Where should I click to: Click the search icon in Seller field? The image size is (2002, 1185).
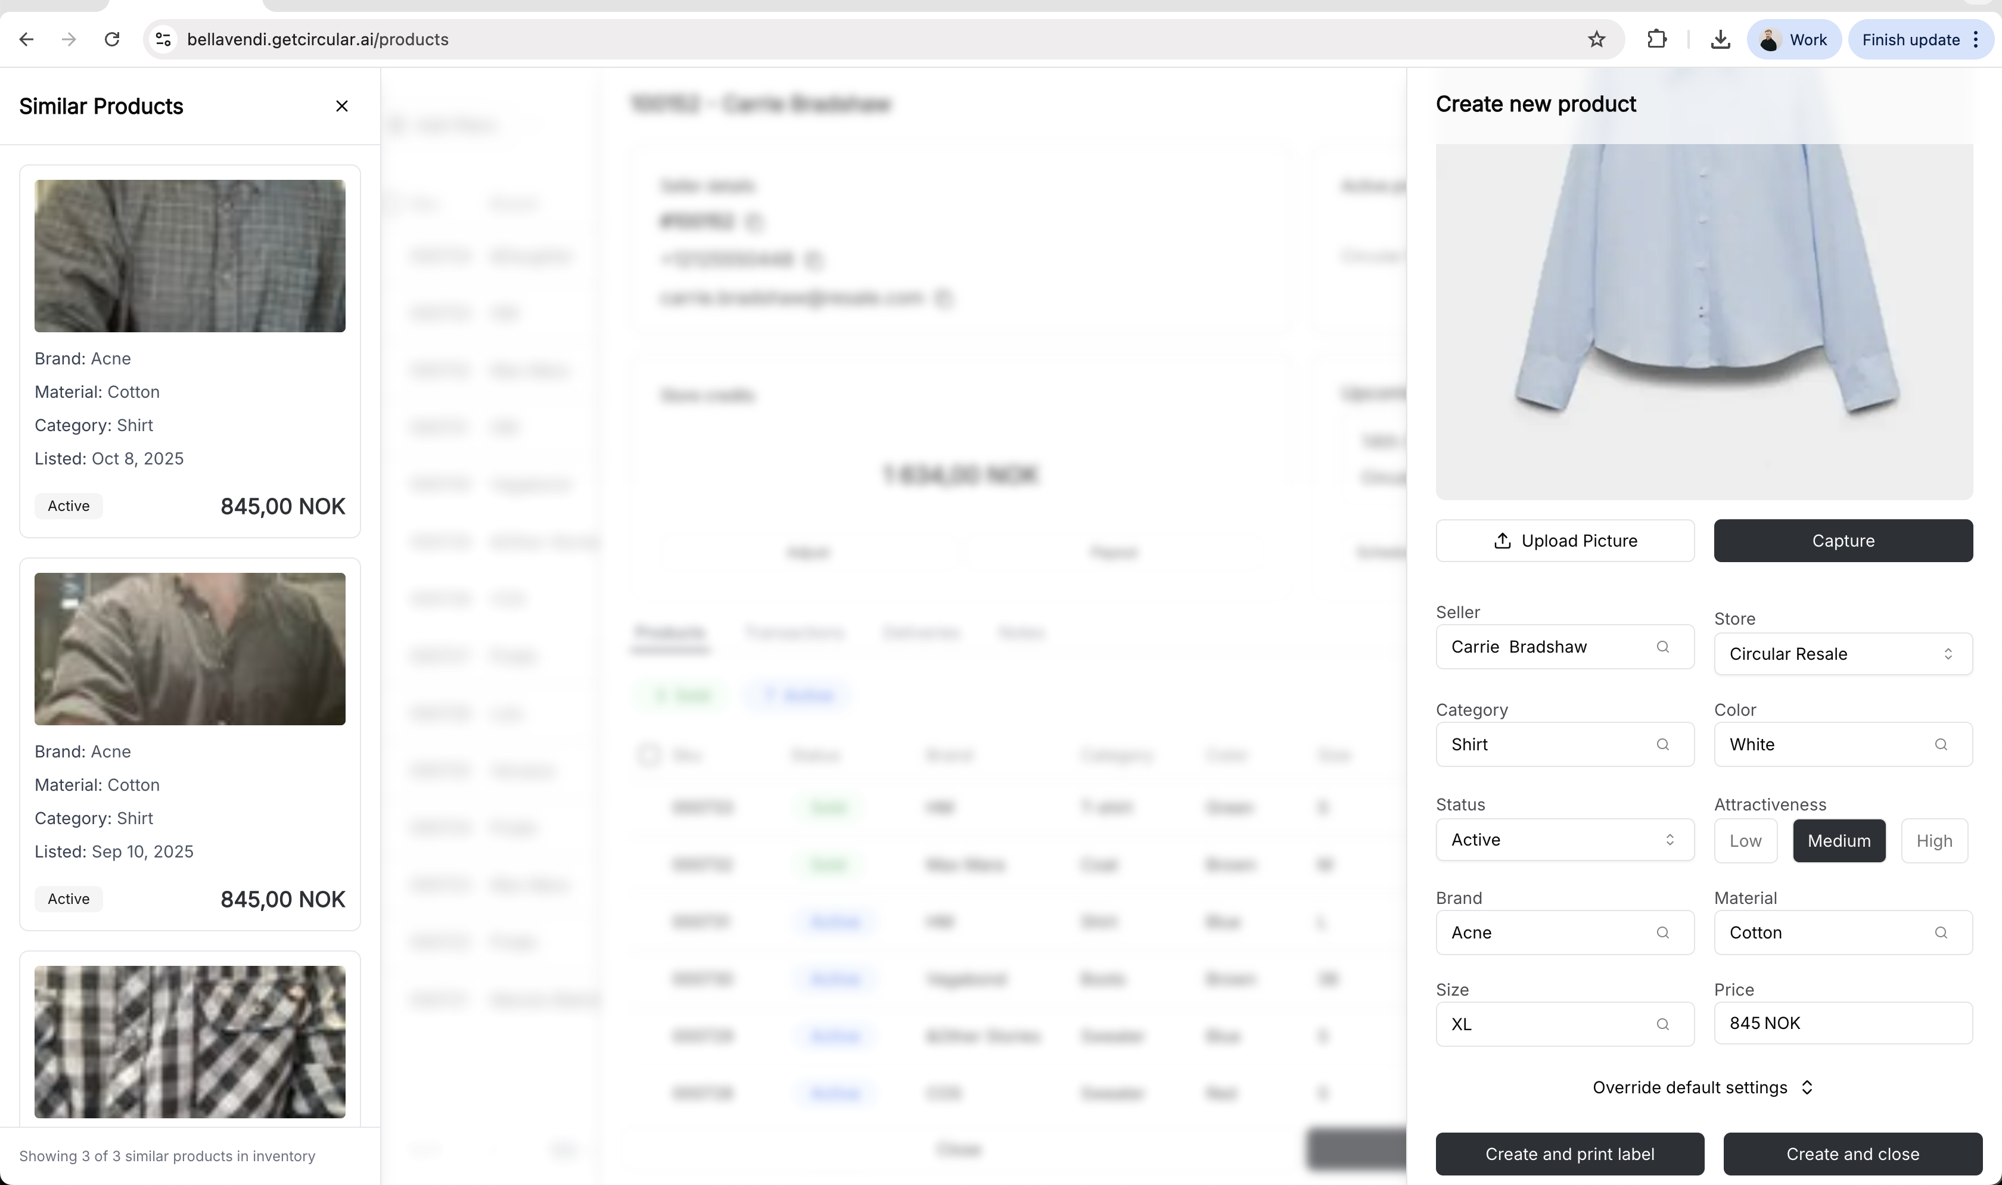click(1662, 647)
